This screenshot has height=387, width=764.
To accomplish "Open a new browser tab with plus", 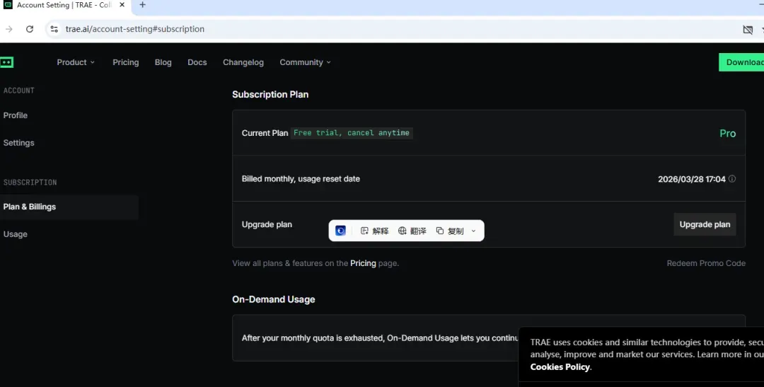I will coord(142,5).
